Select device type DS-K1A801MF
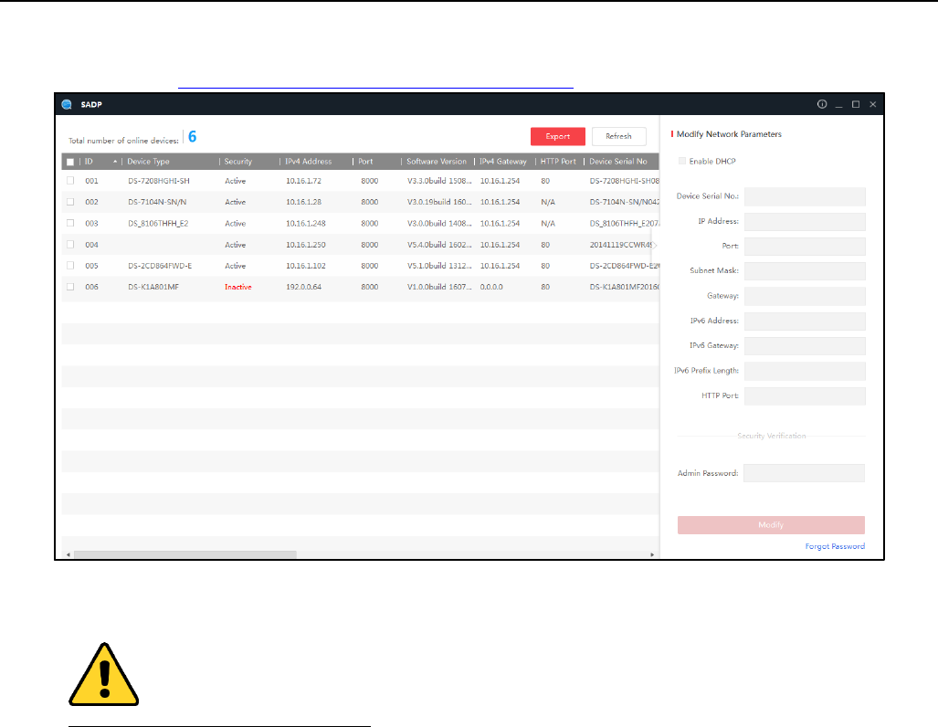The image size is (938, 727). [x=153, y=287]
